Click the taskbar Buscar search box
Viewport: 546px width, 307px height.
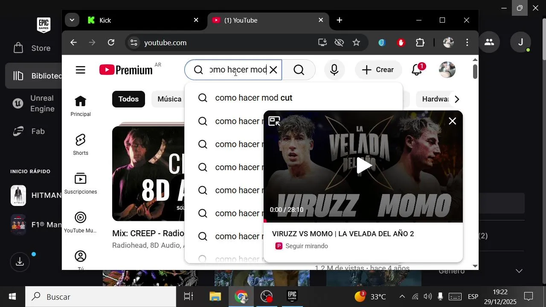tap(101, 297)
